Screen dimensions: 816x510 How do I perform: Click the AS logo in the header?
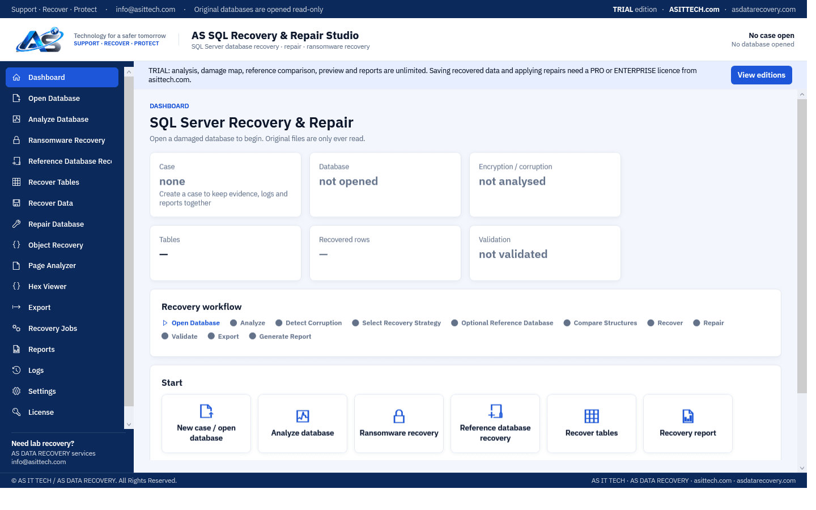(x=40, y=40)
